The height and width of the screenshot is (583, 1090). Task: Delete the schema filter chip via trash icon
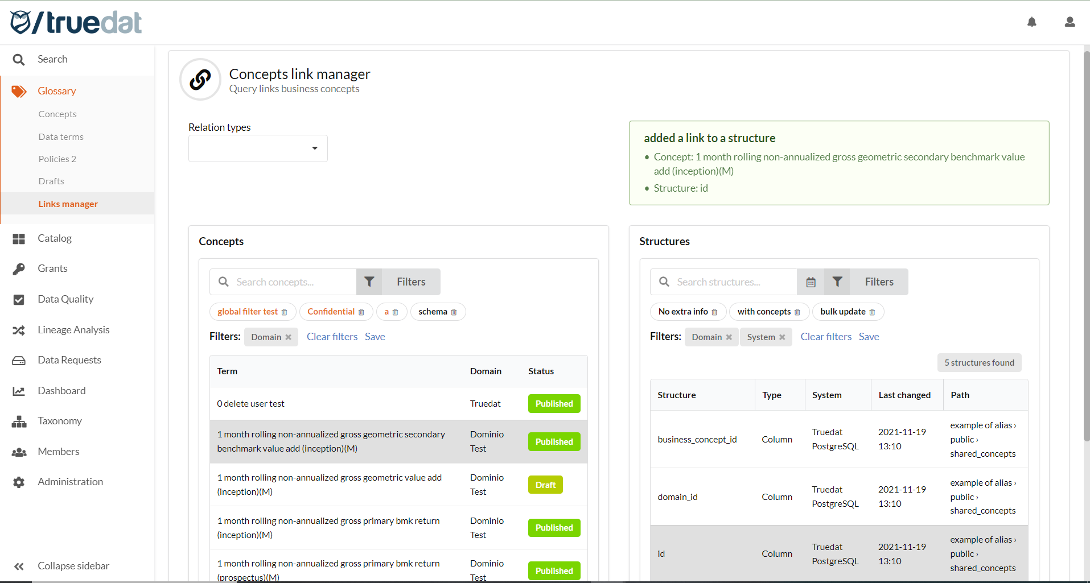454,312
